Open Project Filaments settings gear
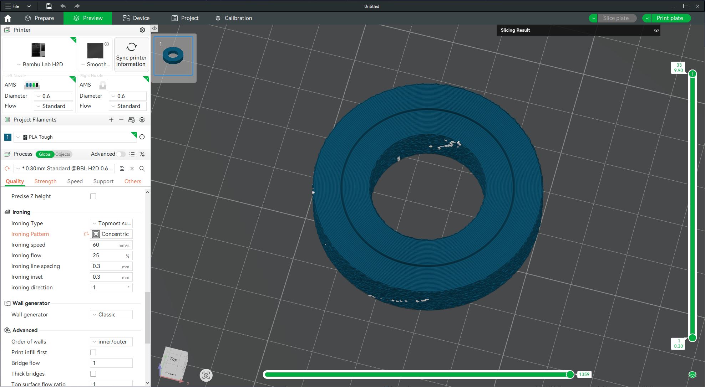Viewport: 705px width, 387px height. coord(142,120)
